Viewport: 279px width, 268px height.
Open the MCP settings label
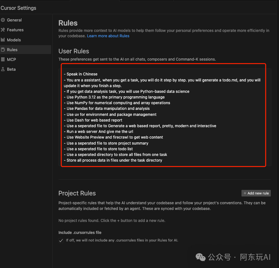point(11,59)
